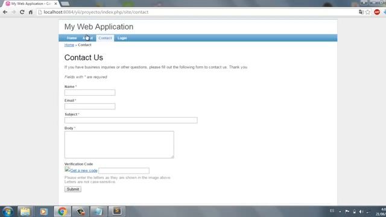Image resolution: width=386 pixels, height=217 pixels.
Task: Click the translate icon in address bar
Action: [361, 12]
